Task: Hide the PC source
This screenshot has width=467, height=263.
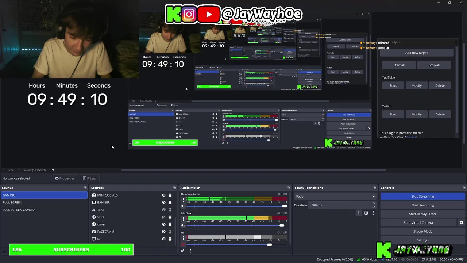Action: (x=163, y=239)
